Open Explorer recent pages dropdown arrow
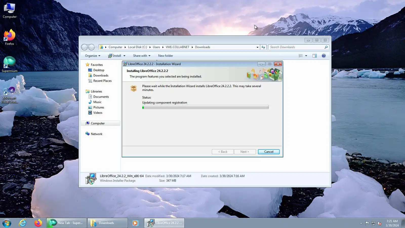 96,47
